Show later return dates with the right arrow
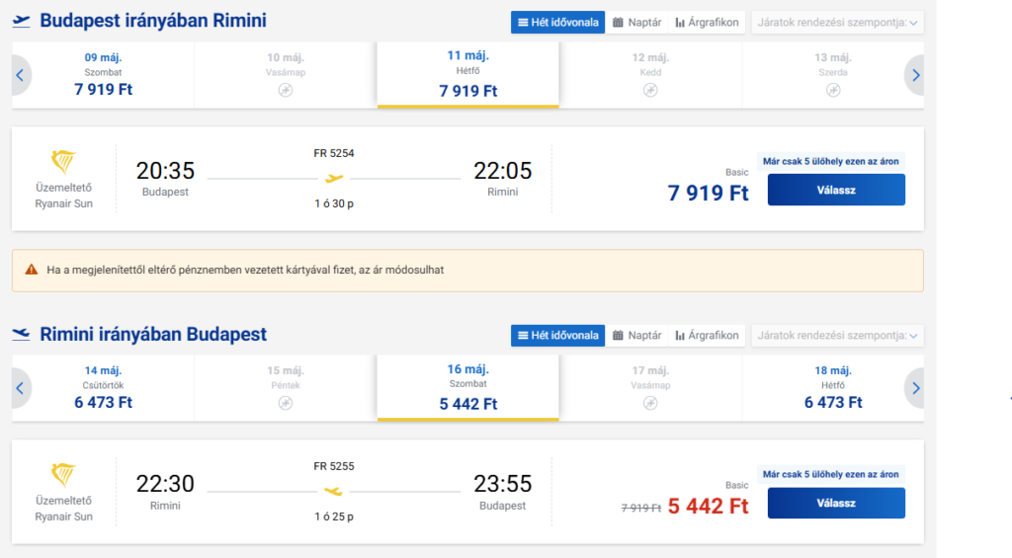The width and height of the screenshot is (1012, 558). tap(915, 388)
